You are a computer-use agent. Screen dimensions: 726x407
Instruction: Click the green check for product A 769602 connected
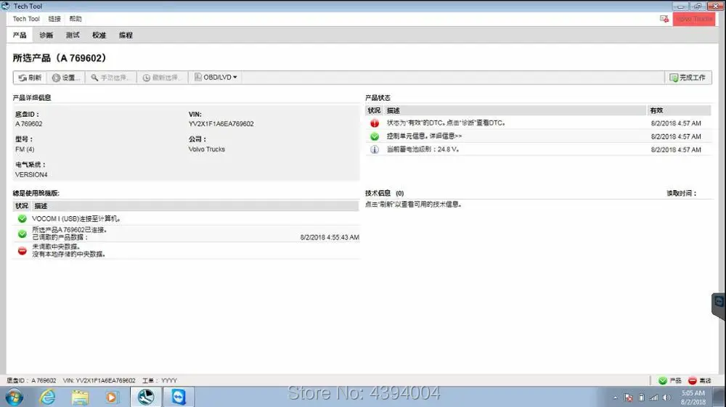23,234
